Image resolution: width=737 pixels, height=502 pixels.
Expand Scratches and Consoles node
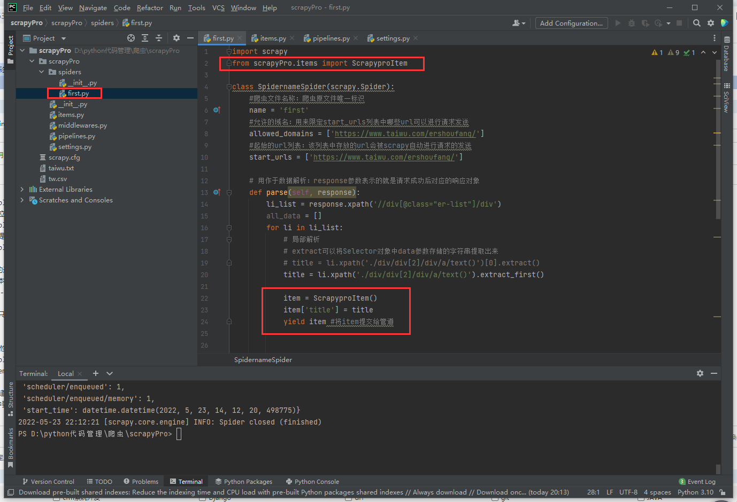pyautogui.click(x=22, y=200)
